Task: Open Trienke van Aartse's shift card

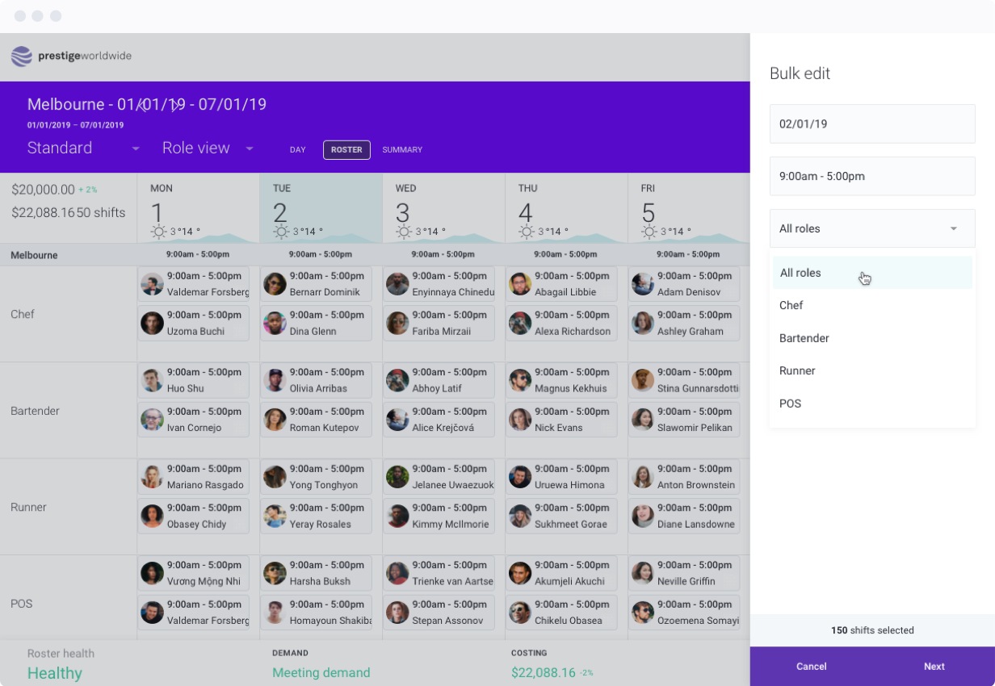Action: coord(439,574)
